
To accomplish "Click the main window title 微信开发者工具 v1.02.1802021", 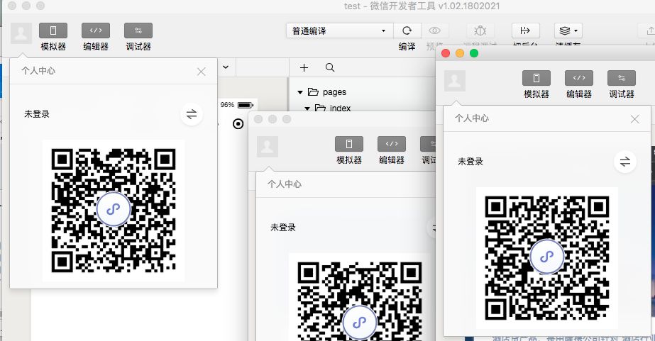I will [434, 6].
